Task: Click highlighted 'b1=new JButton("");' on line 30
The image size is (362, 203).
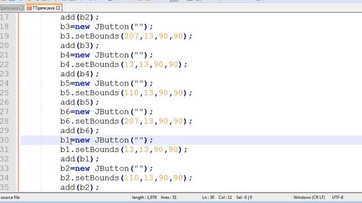Action: (x=106, y=140)
